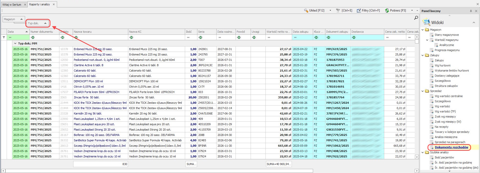Open the Dokumenty rozchodów view
This screenshot has height=173, width=480.
(x=451, y=147)
